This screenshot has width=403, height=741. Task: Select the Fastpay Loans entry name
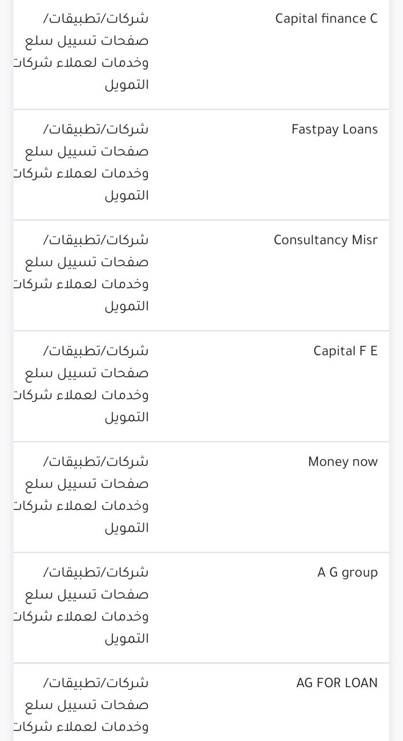[x=334, y=129]
